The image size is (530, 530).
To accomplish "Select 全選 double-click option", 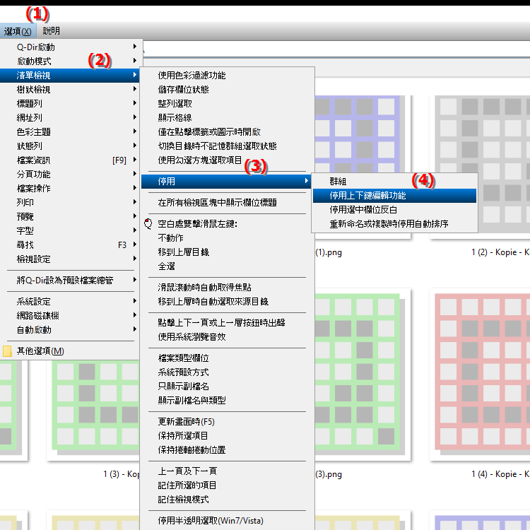I will [x=227, y=266].
